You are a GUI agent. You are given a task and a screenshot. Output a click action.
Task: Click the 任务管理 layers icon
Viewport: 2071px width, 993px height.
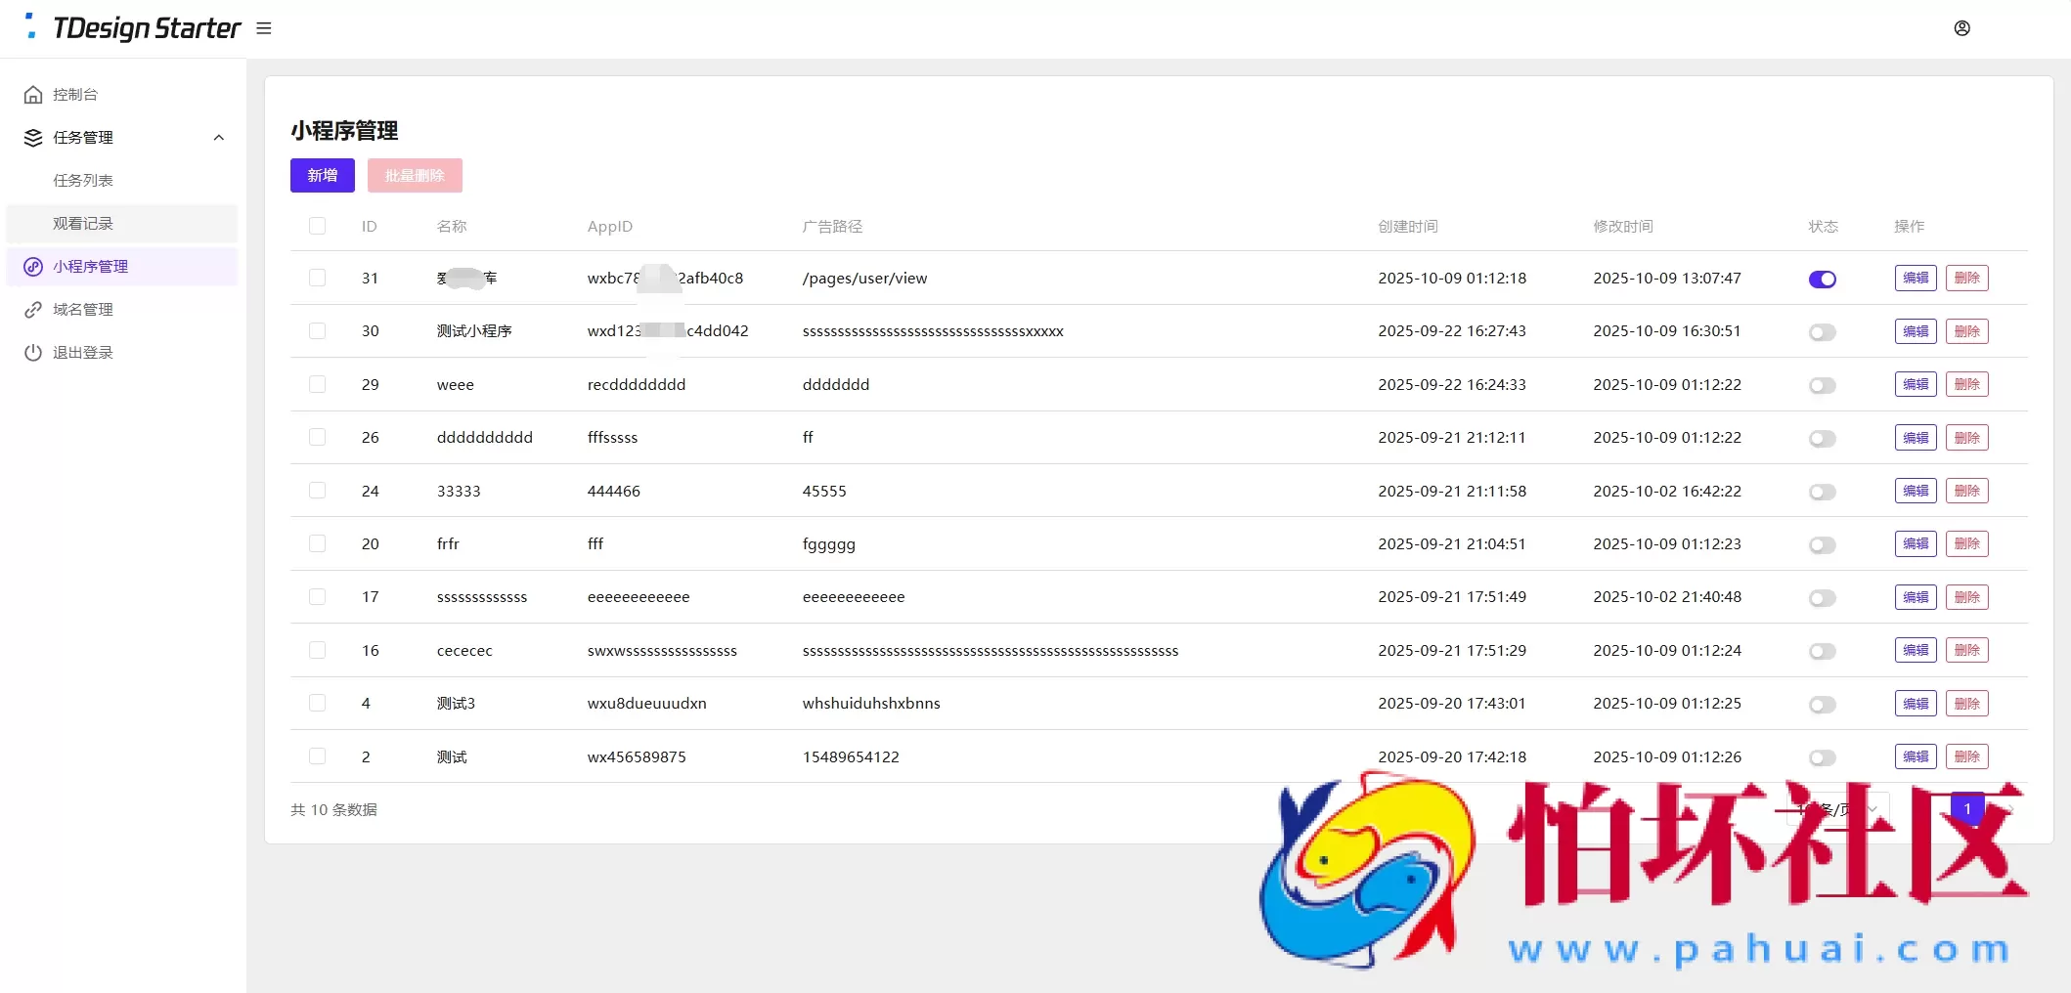(33, 138)
